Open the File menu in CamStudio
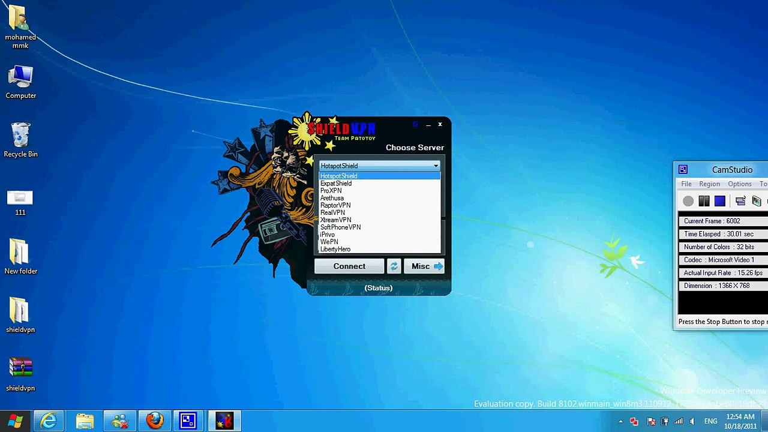This screenshot has height=432, width=768. [x=686, y=184]
